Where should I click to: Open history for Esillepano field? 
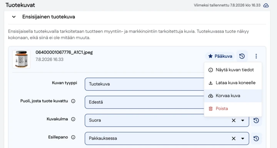(256, 138)
